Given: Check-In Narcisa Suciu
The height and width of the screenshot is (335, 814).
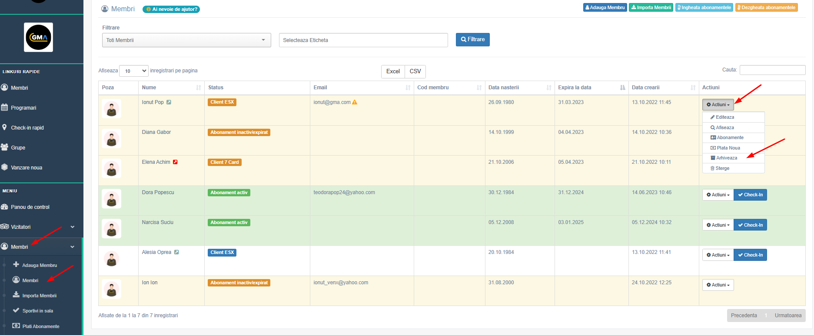Looking at the screenshot, I should 750,225.
